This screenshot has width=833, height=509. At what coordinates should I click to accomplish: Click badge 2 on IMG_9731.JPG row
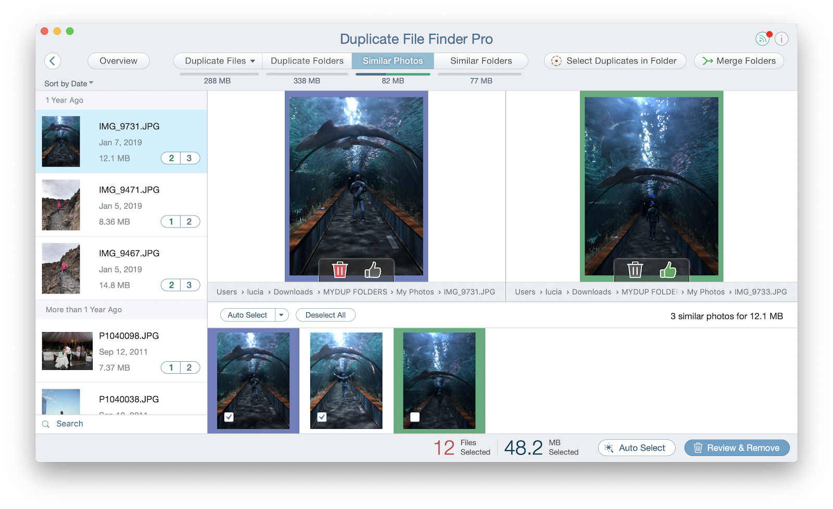(171, 158)
